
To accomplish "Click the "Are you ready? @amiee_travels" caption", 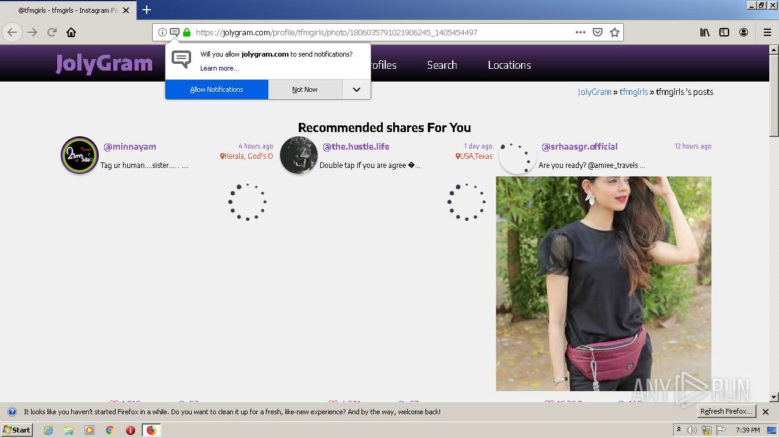I will coord(592,165).
